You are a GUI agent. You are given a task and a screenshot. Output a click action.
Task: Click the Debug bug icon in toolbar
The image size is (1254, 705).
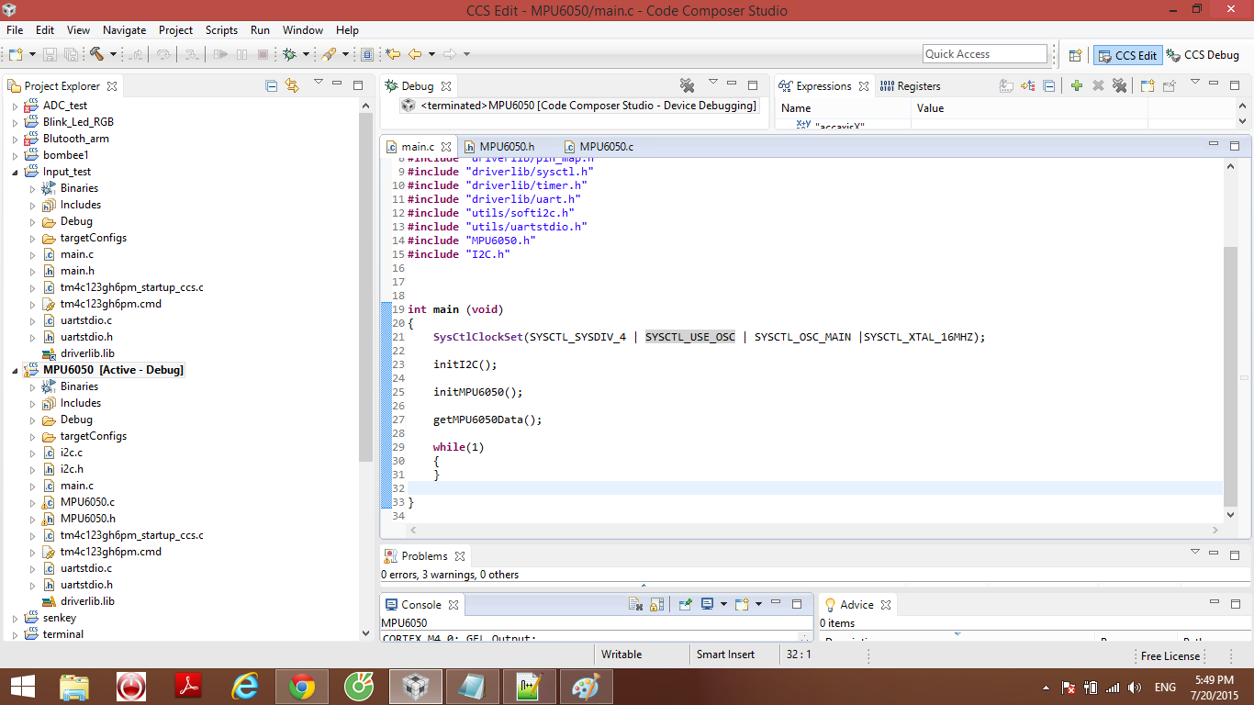point(289,54)
